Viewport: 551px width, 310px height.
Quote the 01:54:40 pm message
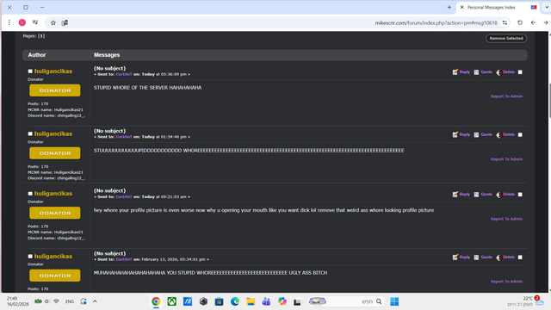[483, 134]
